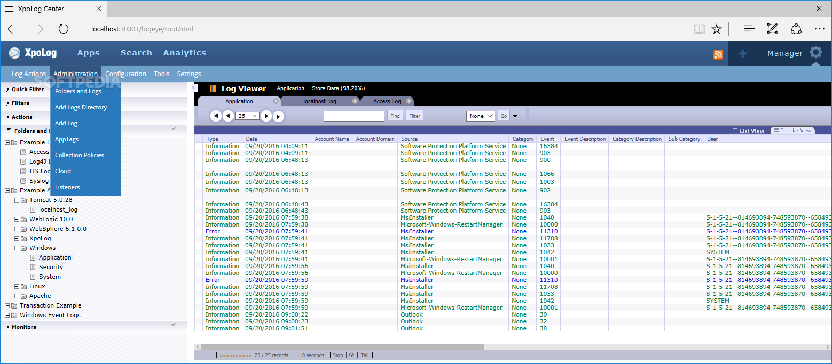This screenshot has width=832, height=364.
Task: Select Listeners from Administration menu
Action: 67,187
